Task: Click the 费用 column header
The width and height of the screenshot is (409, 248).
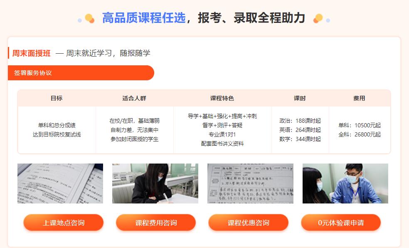Action: tap(359, 98)
